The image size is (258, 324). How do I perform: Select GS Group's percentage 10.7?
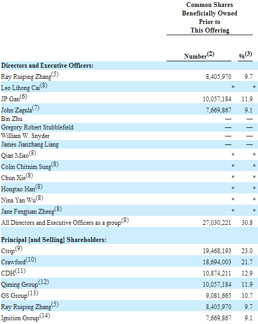coord(247,295)
